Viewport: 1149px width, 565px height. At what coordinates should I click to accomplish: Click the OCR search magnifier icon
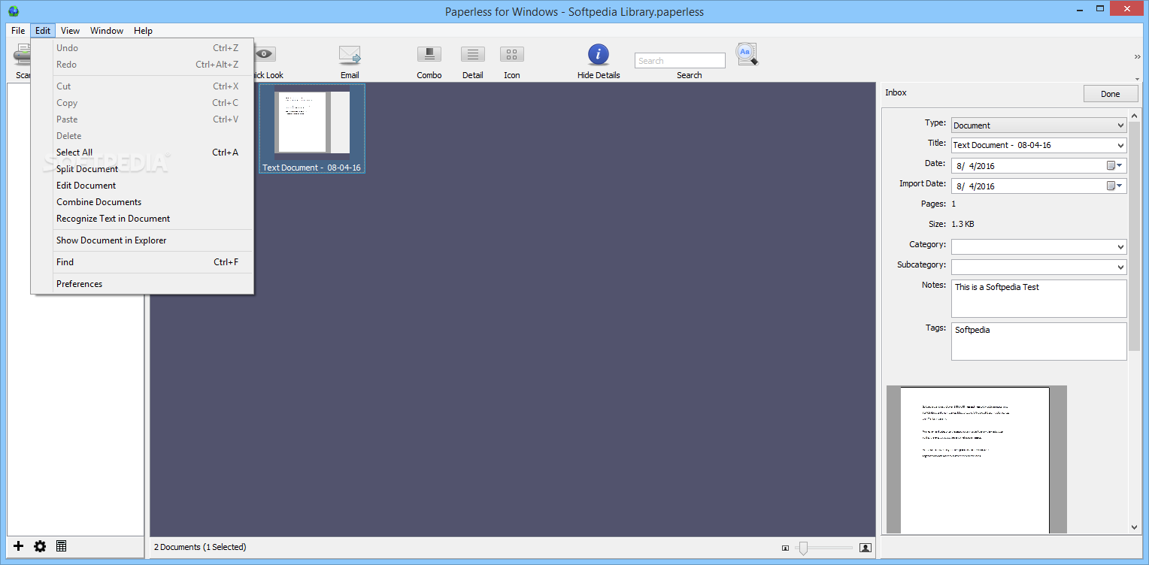pos(747,53)
